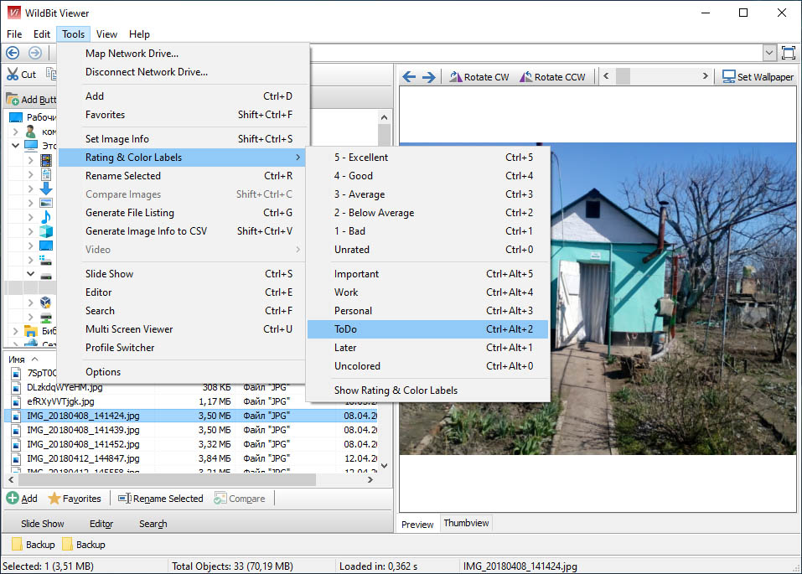
Task: Click Search button in bottom bar
Action: point(153,524)
